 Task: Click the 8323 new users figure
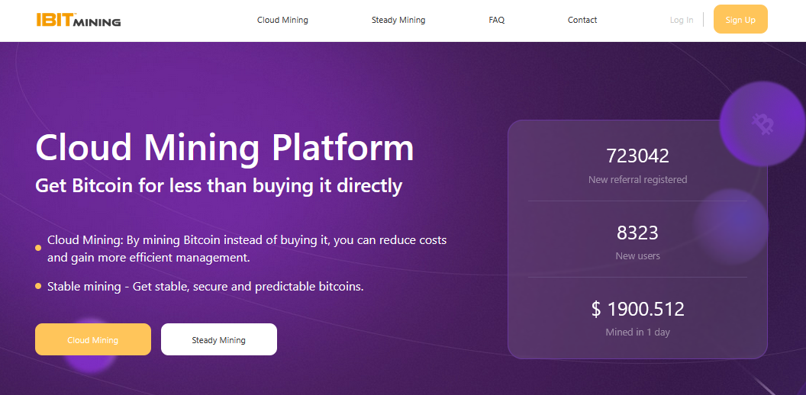(x=637, y=233)
